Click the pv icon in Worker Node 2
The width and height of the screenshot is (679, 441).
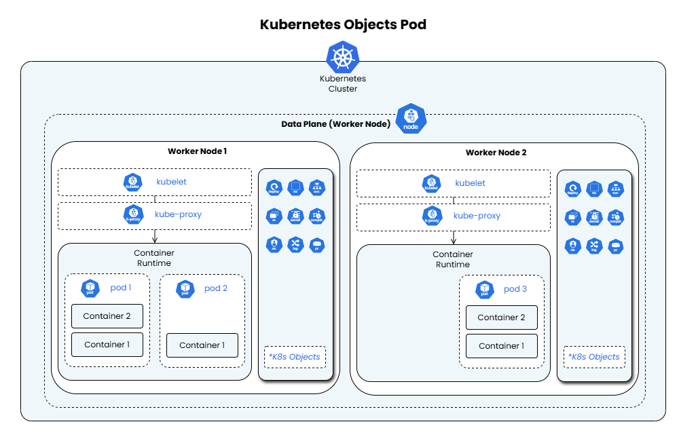tap(615, 246)
